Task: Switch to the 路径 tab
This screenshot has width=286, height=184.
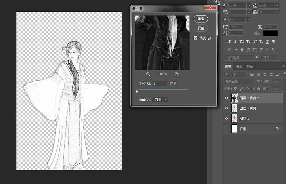Action: click(x=250, y=66)
